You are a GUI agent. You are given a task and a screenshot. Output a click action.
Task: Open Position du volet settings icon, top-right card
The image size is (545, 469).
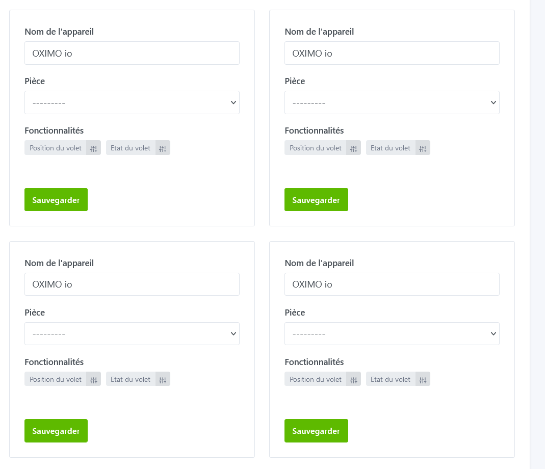tap(353, 148)
